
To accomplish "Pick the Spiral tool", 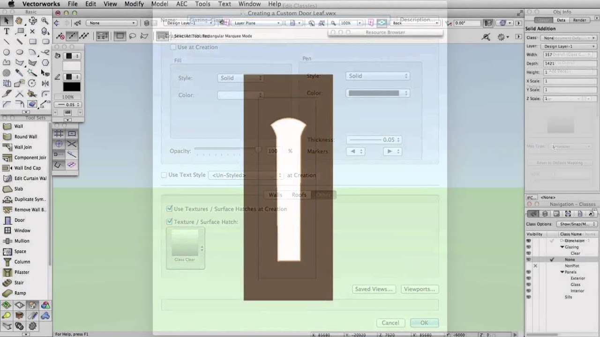I will [x=7, y=73].
